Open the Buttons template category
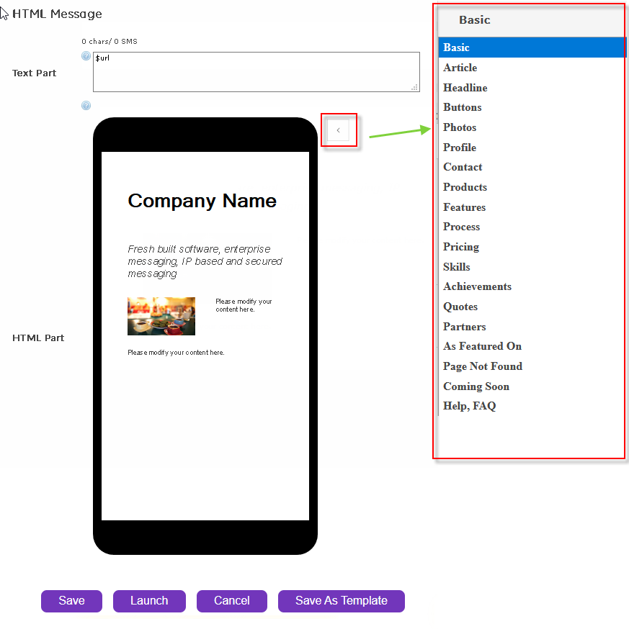Viewport: 629px width, 629px height. (x=462, y=107)
